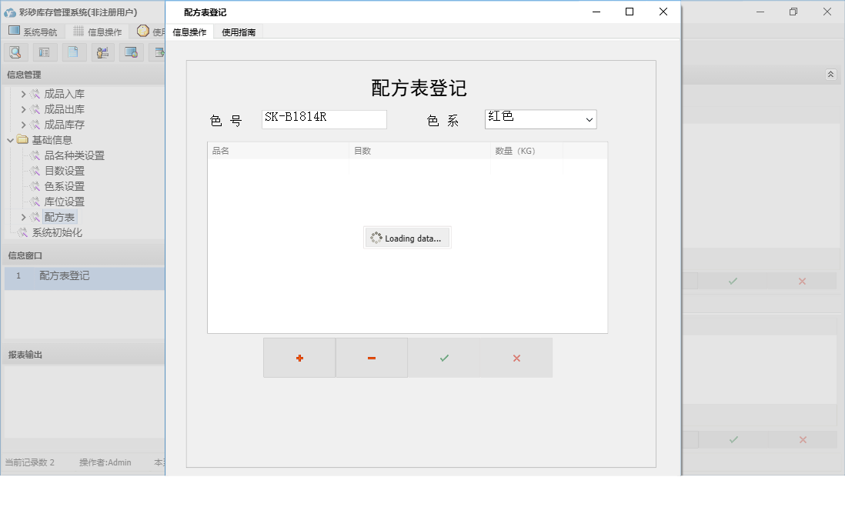The height and width of the screenshot is (527, 845).
Task: Click the user presentation toolbar icon
Action: point(102,52)
